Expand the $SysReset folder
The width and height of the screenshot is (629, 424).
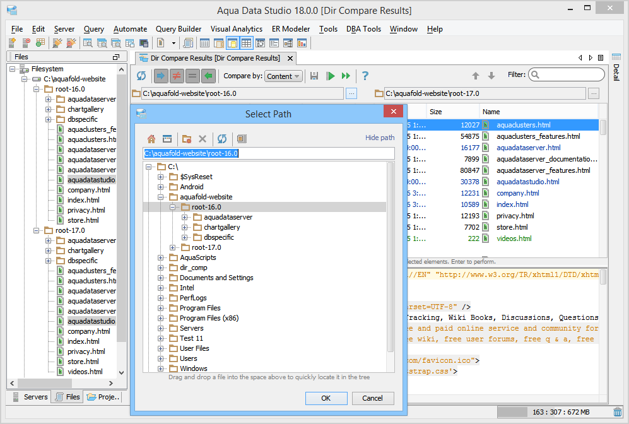point(160,177)
